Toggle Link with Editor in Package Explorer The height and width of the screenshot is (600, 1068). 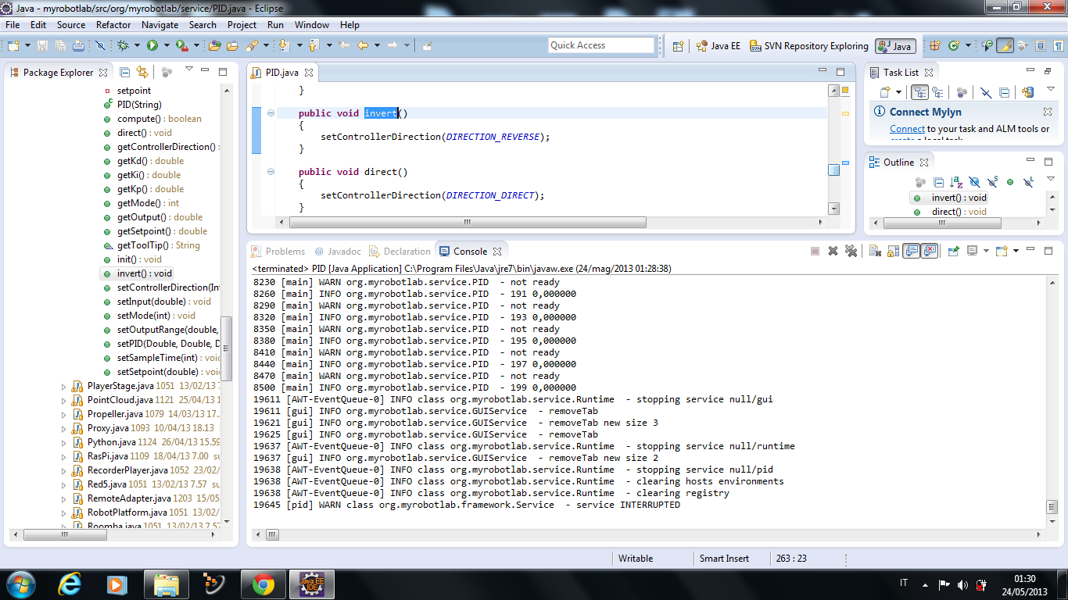pos(142,72)
